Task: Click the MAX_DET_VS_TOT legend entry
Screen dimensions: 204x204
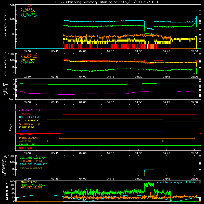Action: click(x=31, y=187)
